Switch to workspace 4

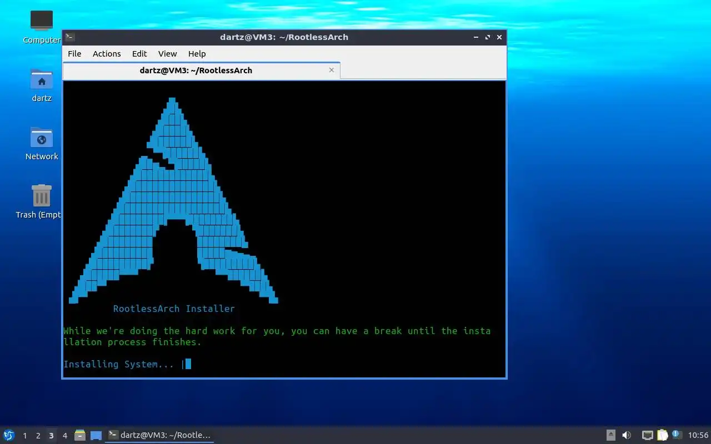[64, 436]
